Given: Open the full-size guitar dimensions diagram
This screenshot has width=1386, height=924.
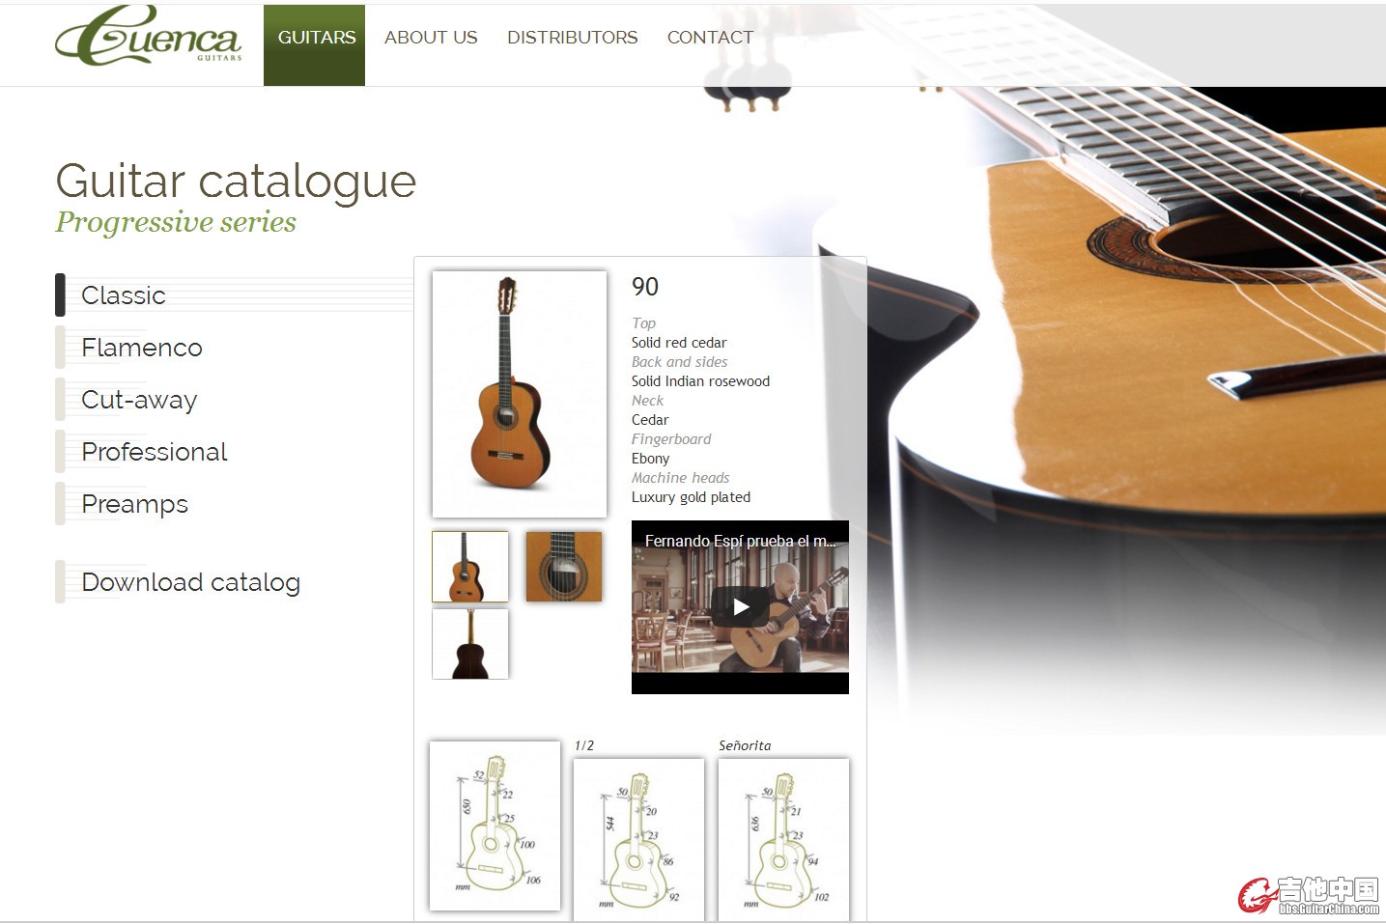Looking at the screenshot, I should coord(495,826).
